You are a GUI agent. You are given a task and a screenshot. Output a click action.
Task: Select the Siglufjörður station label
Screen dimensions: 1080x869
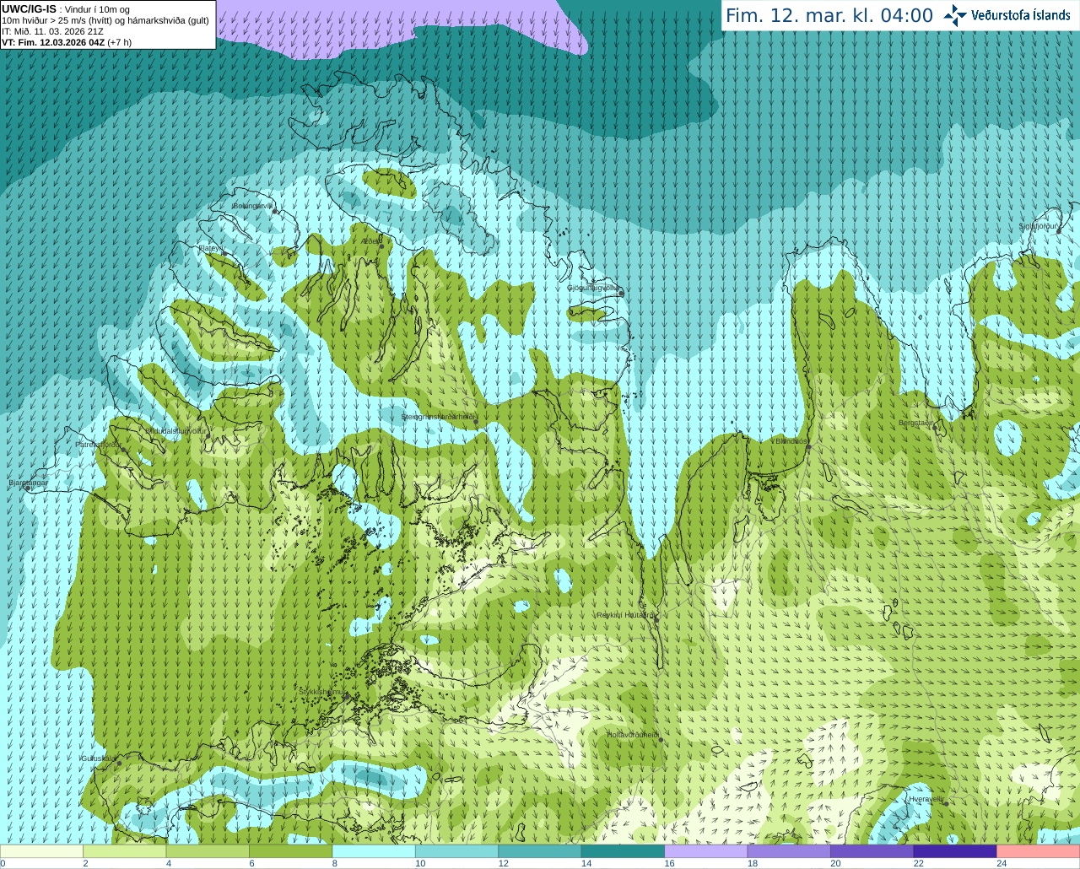[1038, 226]
